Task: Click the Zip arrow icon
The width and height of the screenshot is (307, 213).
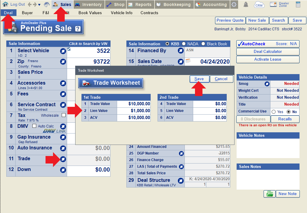Action: coord(63,62)
